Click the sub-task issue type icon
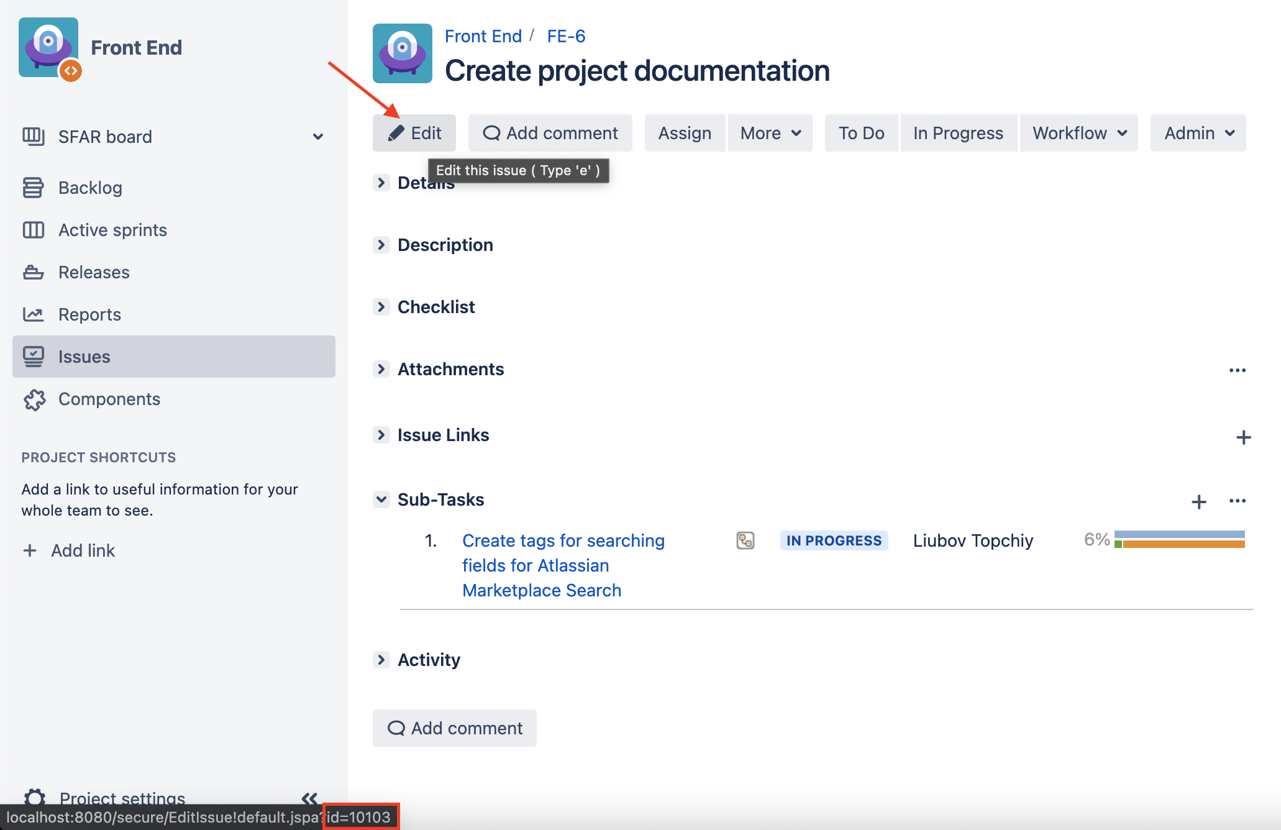This screenshot has width=1281, height=830. pos(745,540)
